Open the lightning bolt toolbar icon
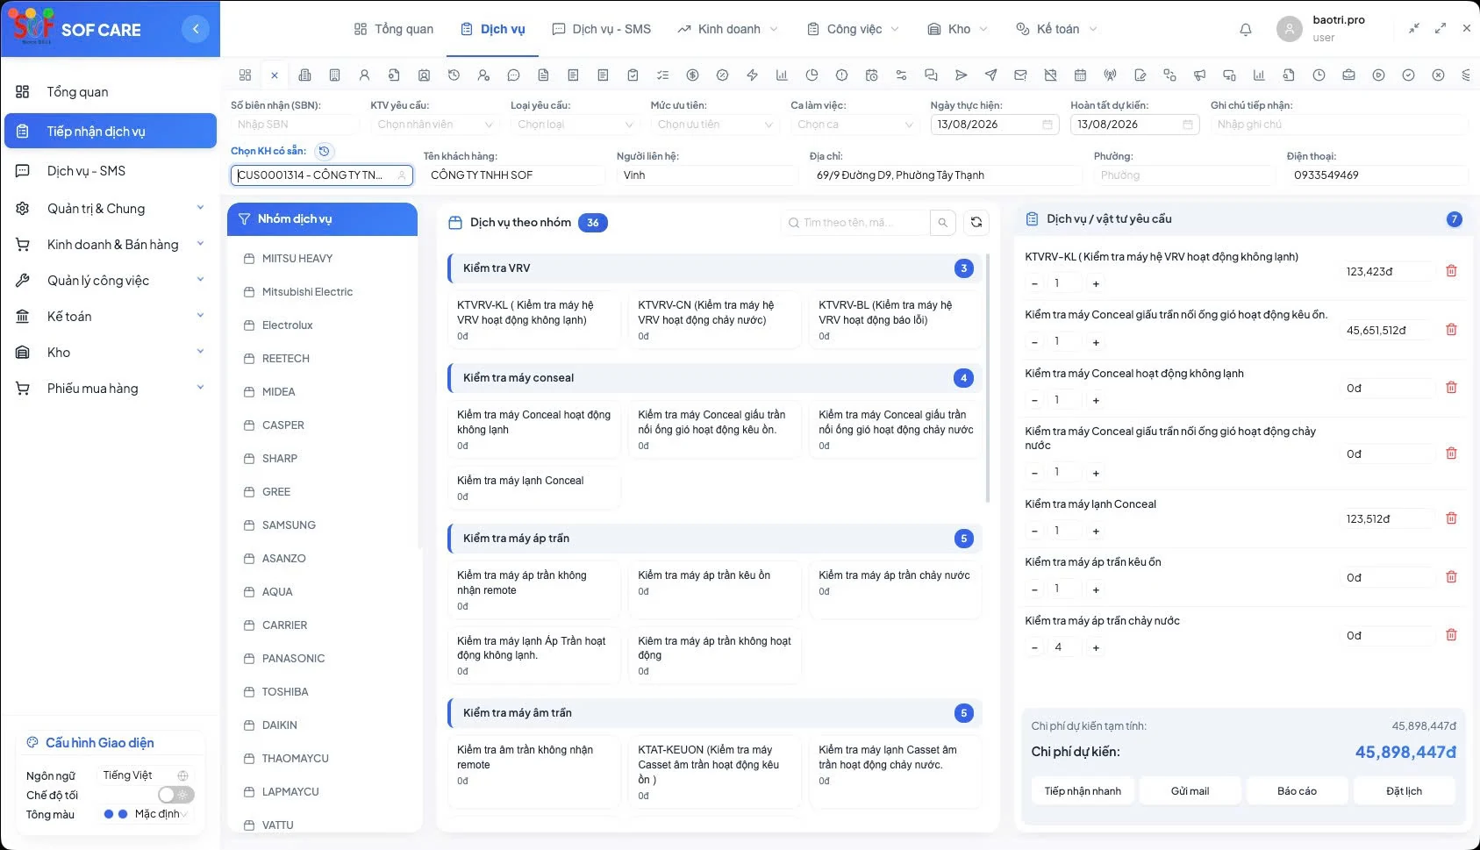This screenshot has height=850, width=1480. 752,75
